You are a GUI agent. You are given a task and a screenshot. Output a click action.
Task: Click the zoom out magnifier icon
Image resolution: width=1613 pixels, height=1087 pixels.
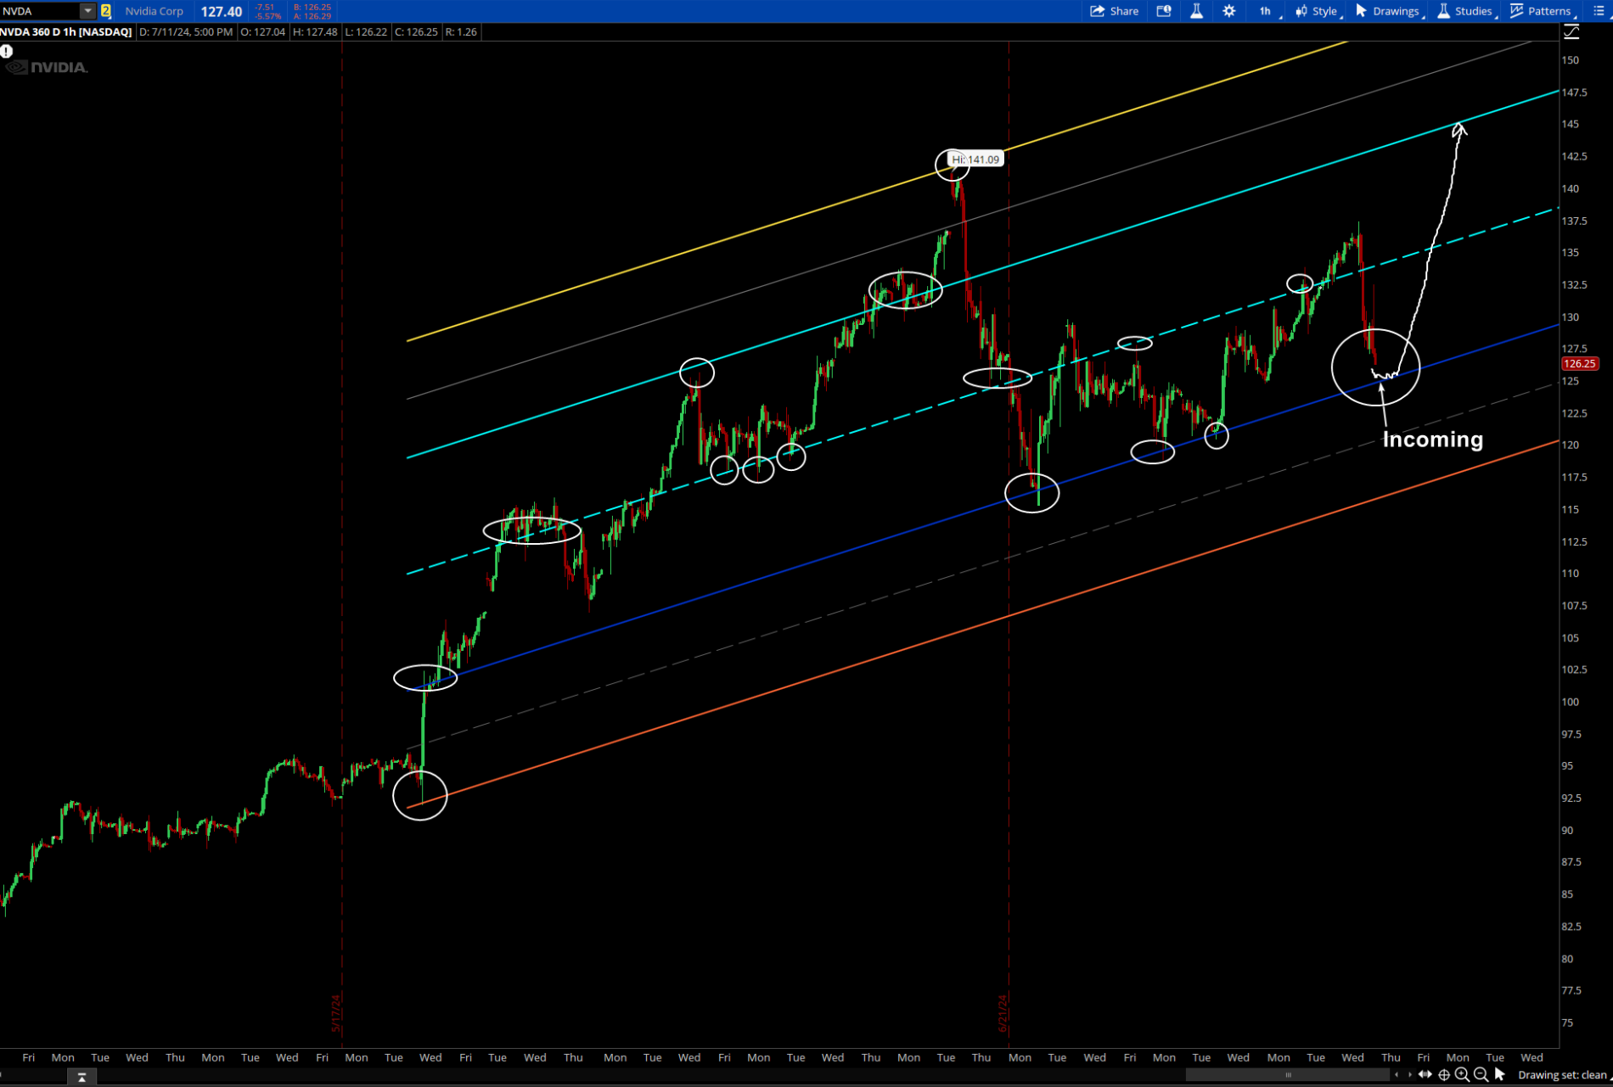1481,1075
